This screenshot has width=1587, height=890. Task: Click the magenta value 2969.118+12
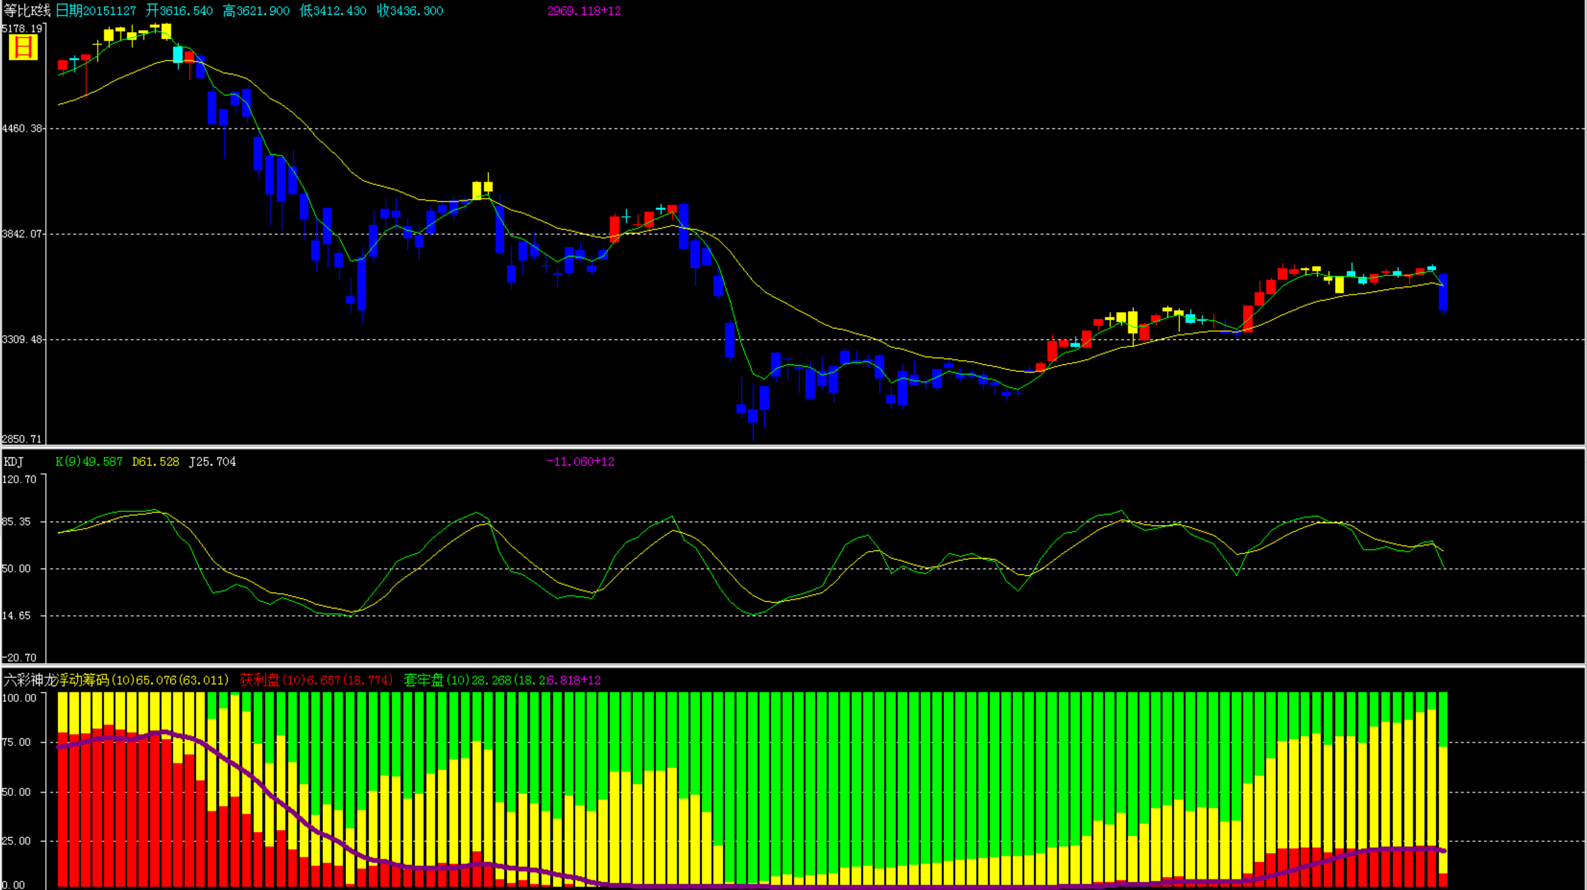tap(584, 11)
